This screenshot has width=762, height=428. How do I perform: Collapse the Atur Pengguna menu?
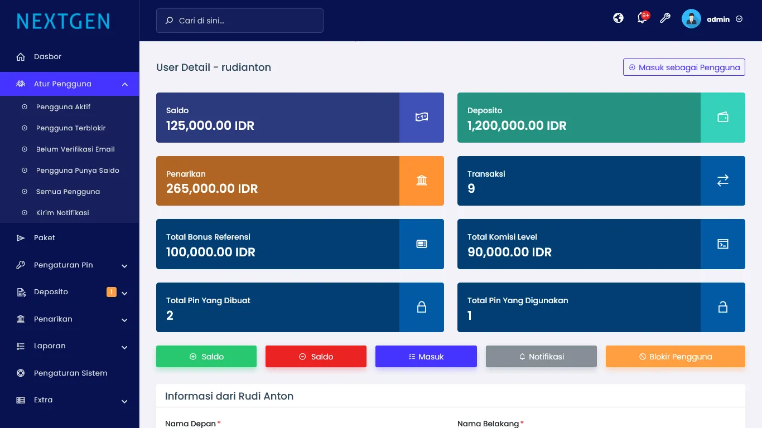click(125, 84)
